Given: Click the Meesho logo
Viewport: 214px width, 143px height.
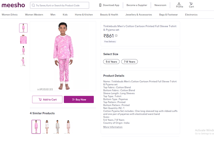Looking at the screenshot, I should tap(13, 5).
